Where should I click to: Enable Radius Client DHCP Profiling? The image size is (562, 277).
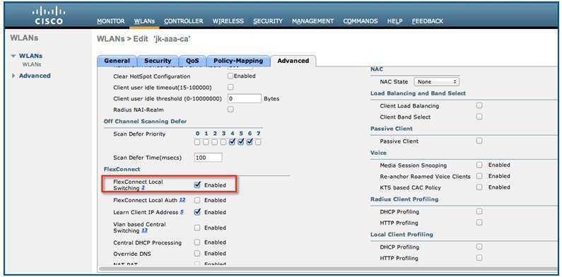tap(479, 211)
